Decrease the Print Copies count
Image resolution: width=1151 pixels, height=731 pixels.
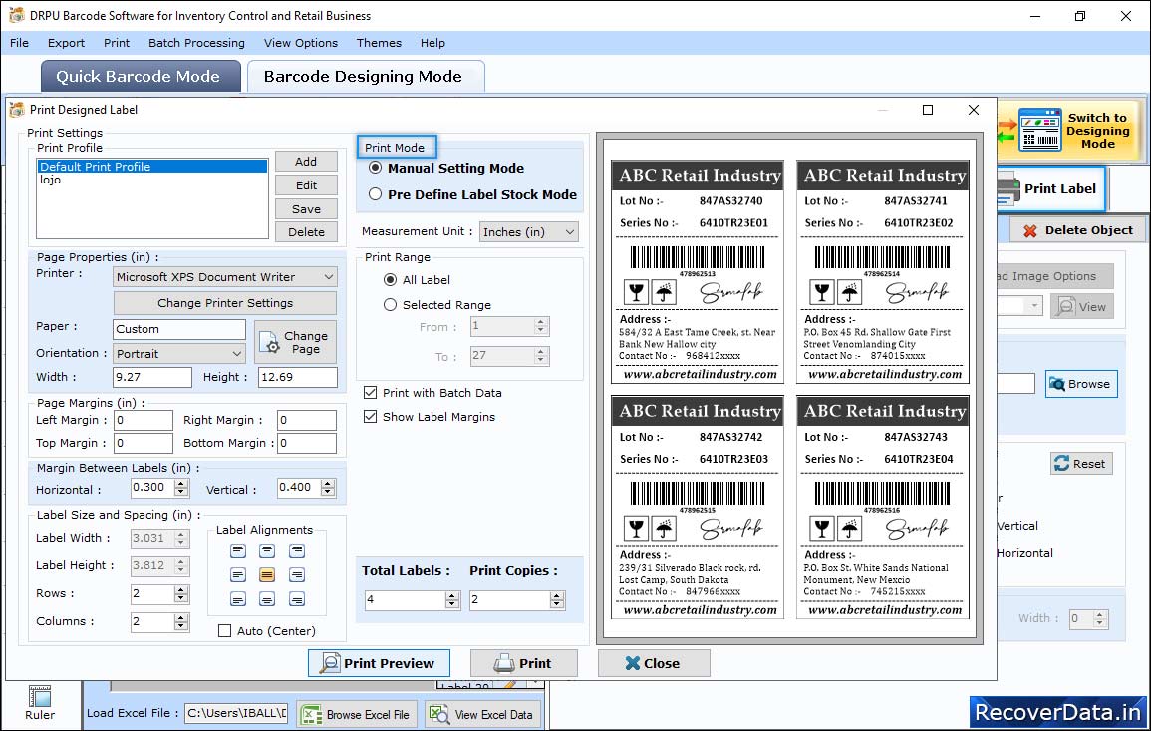(x=558, y=604)
